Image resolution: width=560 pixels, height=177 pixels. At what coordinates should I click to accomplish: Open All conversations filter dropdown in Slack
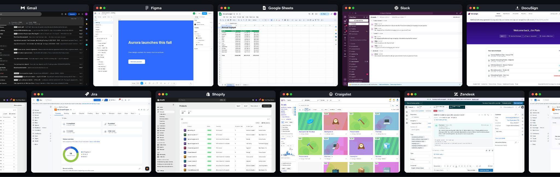385,17
